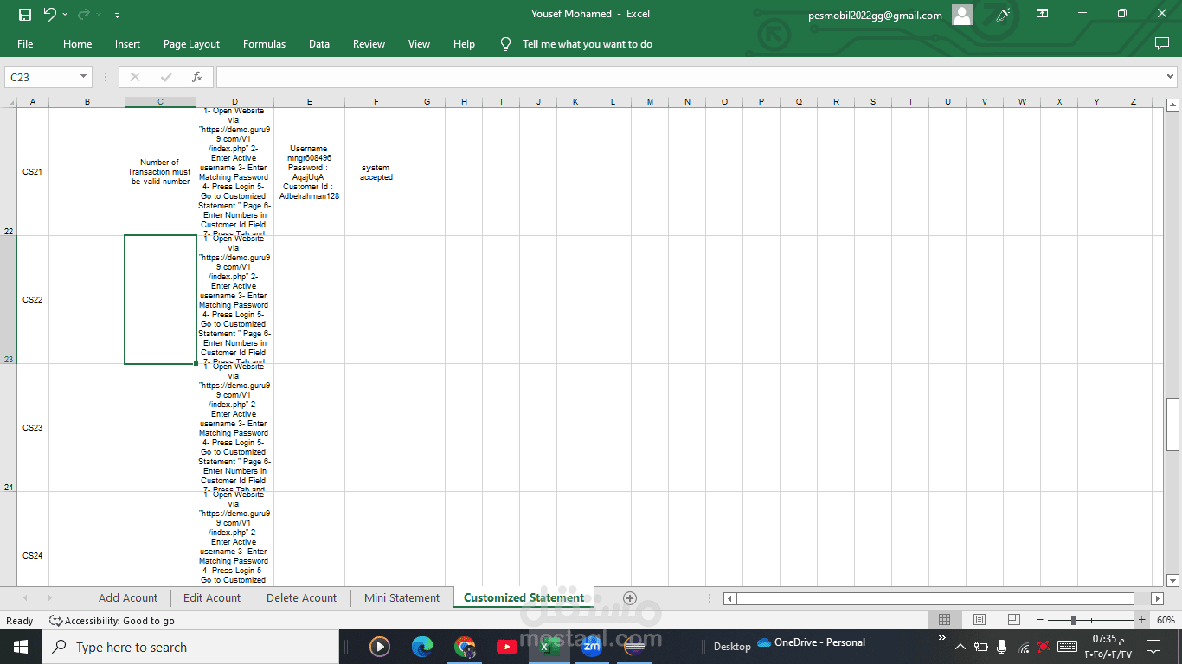Open the Data ribbon tab
Image resolution: width=1182 pixels, height=664 pixels.
click(319, 44)
